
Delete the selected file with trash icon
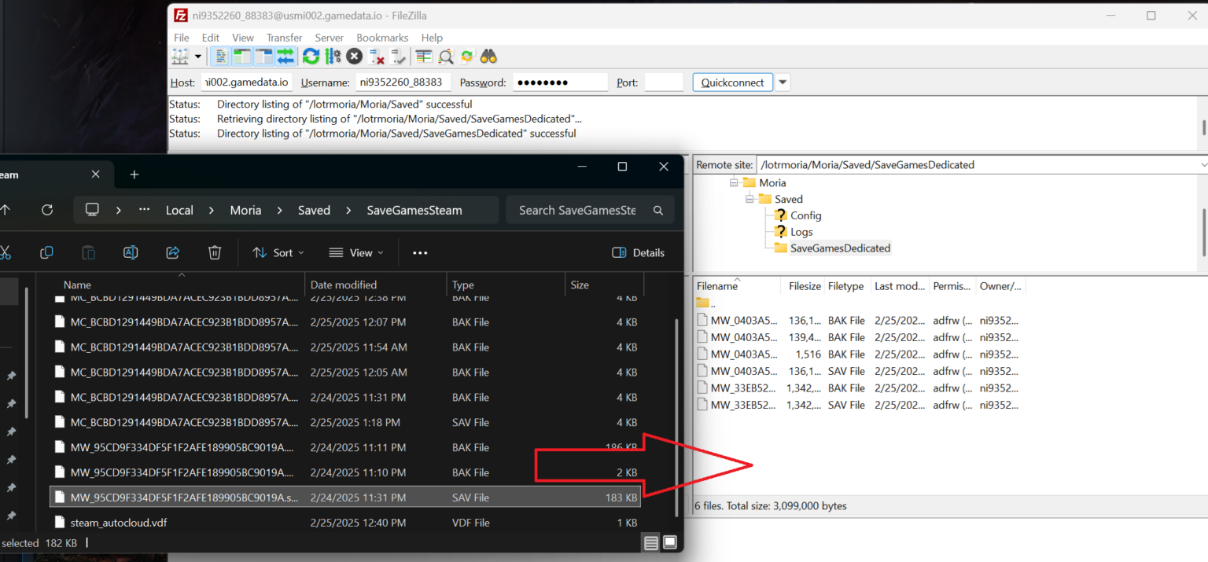(215, 252)
